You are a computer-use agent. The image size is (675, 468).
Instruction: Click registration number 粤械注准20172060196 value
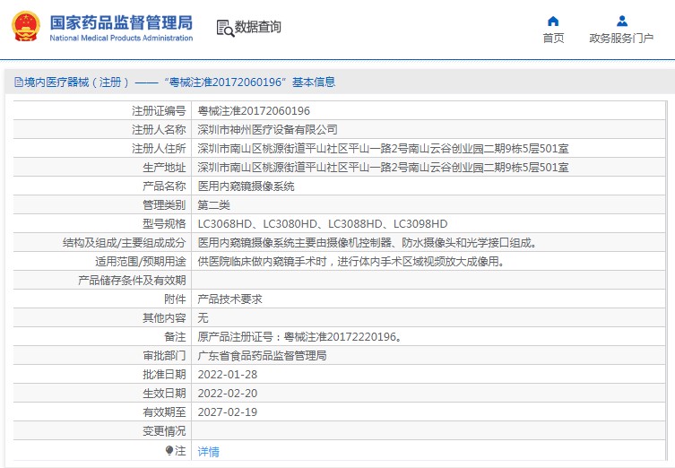[254, 111]
